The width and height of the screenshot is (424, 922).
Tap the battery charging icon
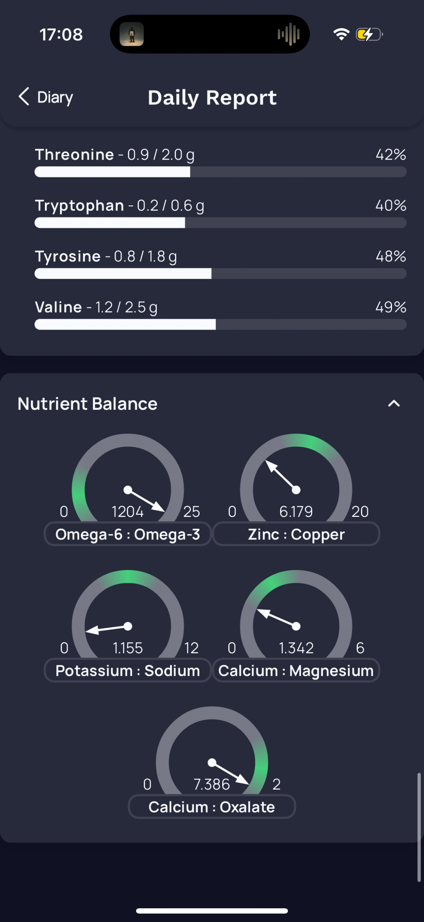coord(369,34)
